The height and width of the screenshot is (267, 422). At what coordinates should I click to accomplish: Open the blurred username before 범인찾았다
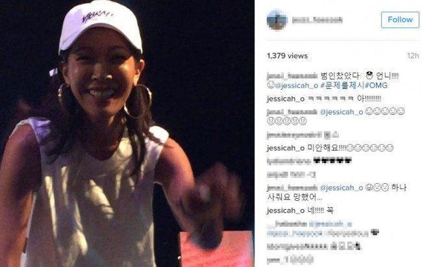click(x=292, y=76)
